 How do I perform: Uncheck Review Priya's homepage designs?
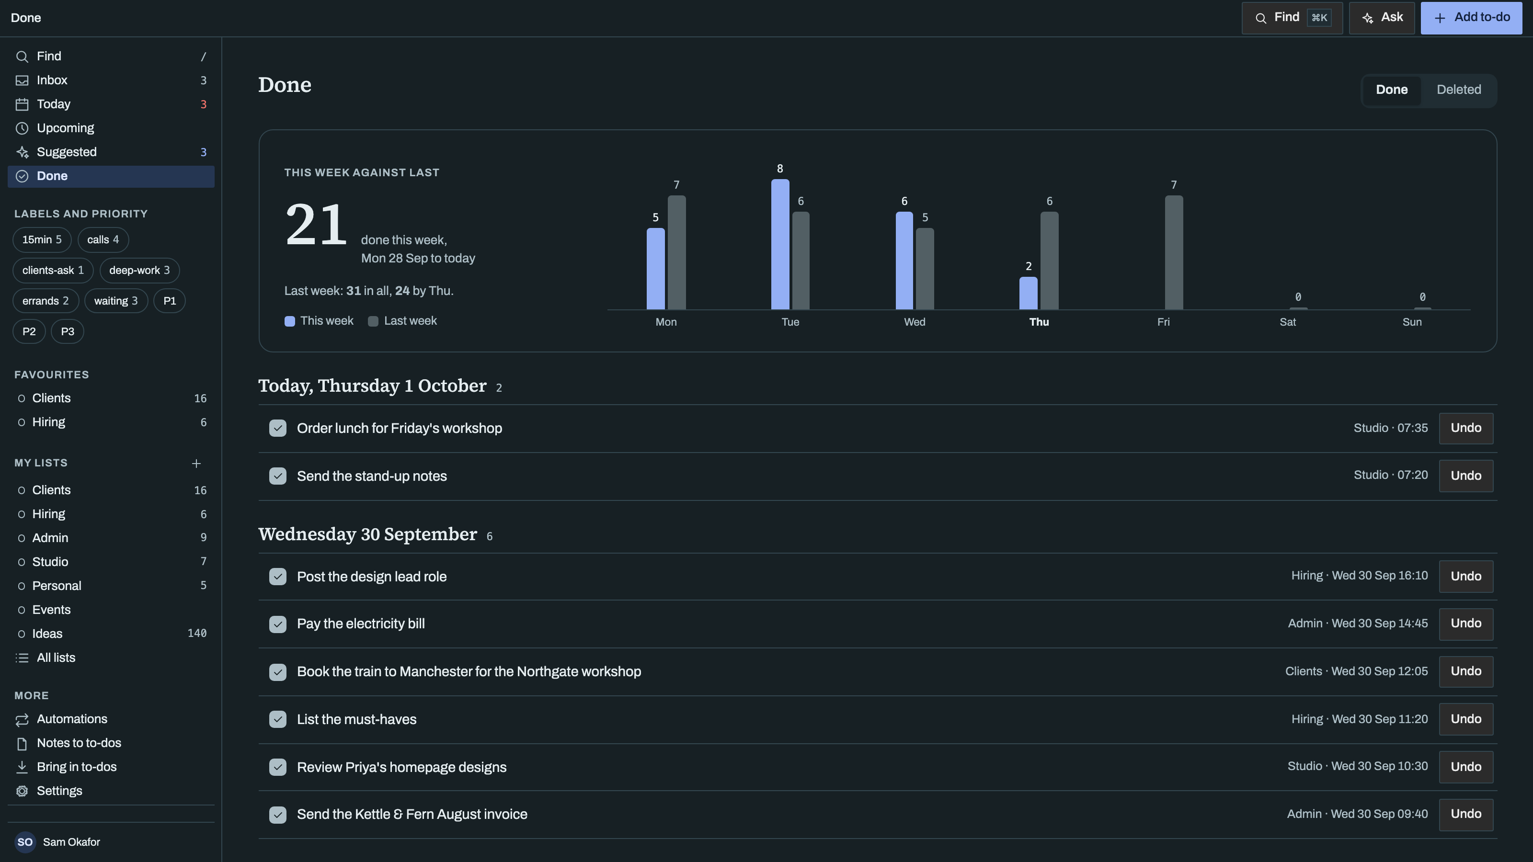pyautogui.click(x=278, y=767)
